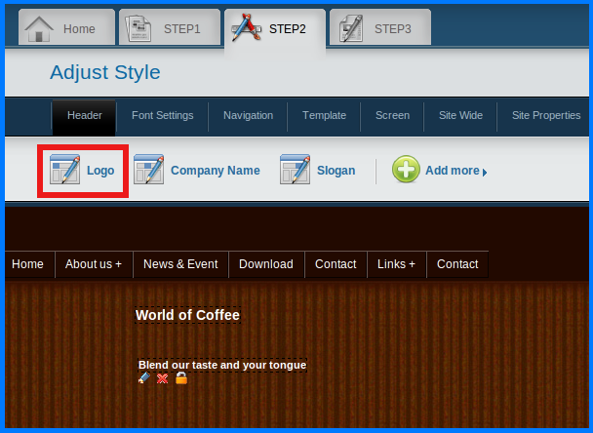
Task: Expand Links + menu item
Action: click(x=396, y=264)
